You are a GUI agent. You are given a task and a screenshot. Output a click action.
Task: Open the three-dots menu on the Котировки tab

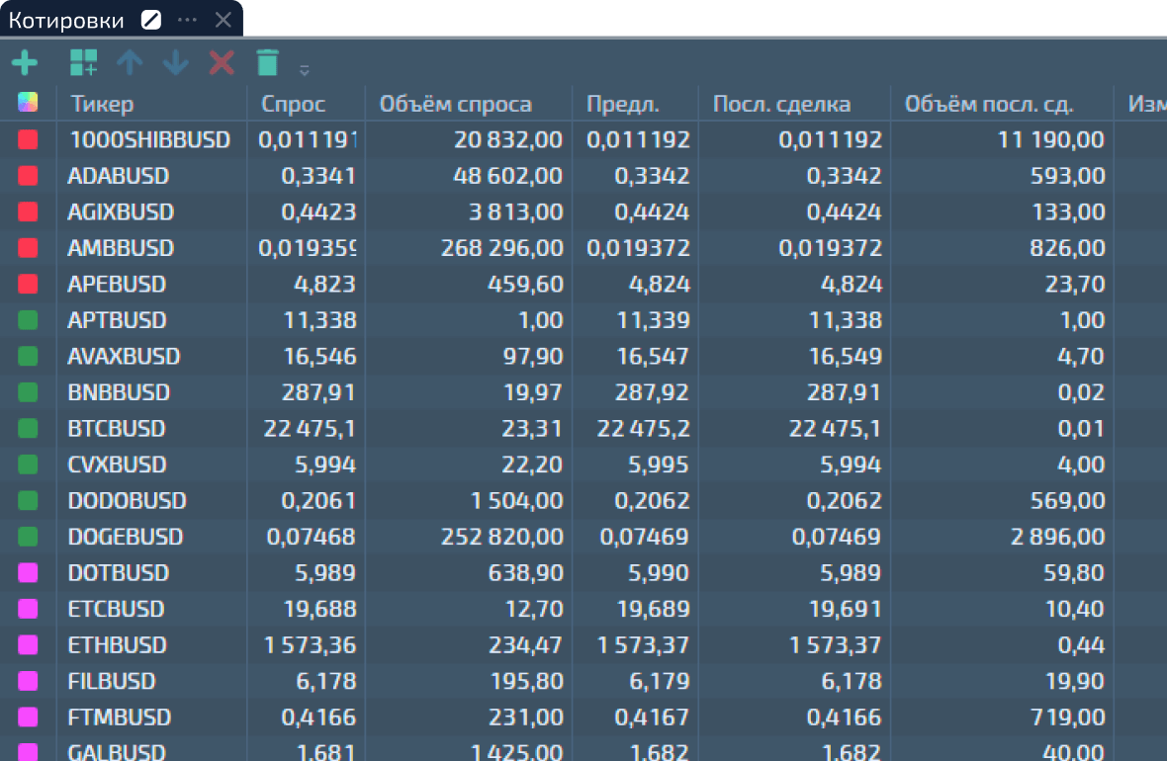[x=187, y=20]
